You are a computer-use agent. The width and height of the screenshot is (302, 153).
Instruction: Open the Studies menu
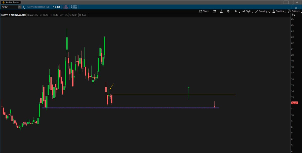pos(278,11)
